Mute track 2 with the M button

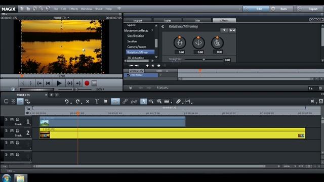(12, 130)
